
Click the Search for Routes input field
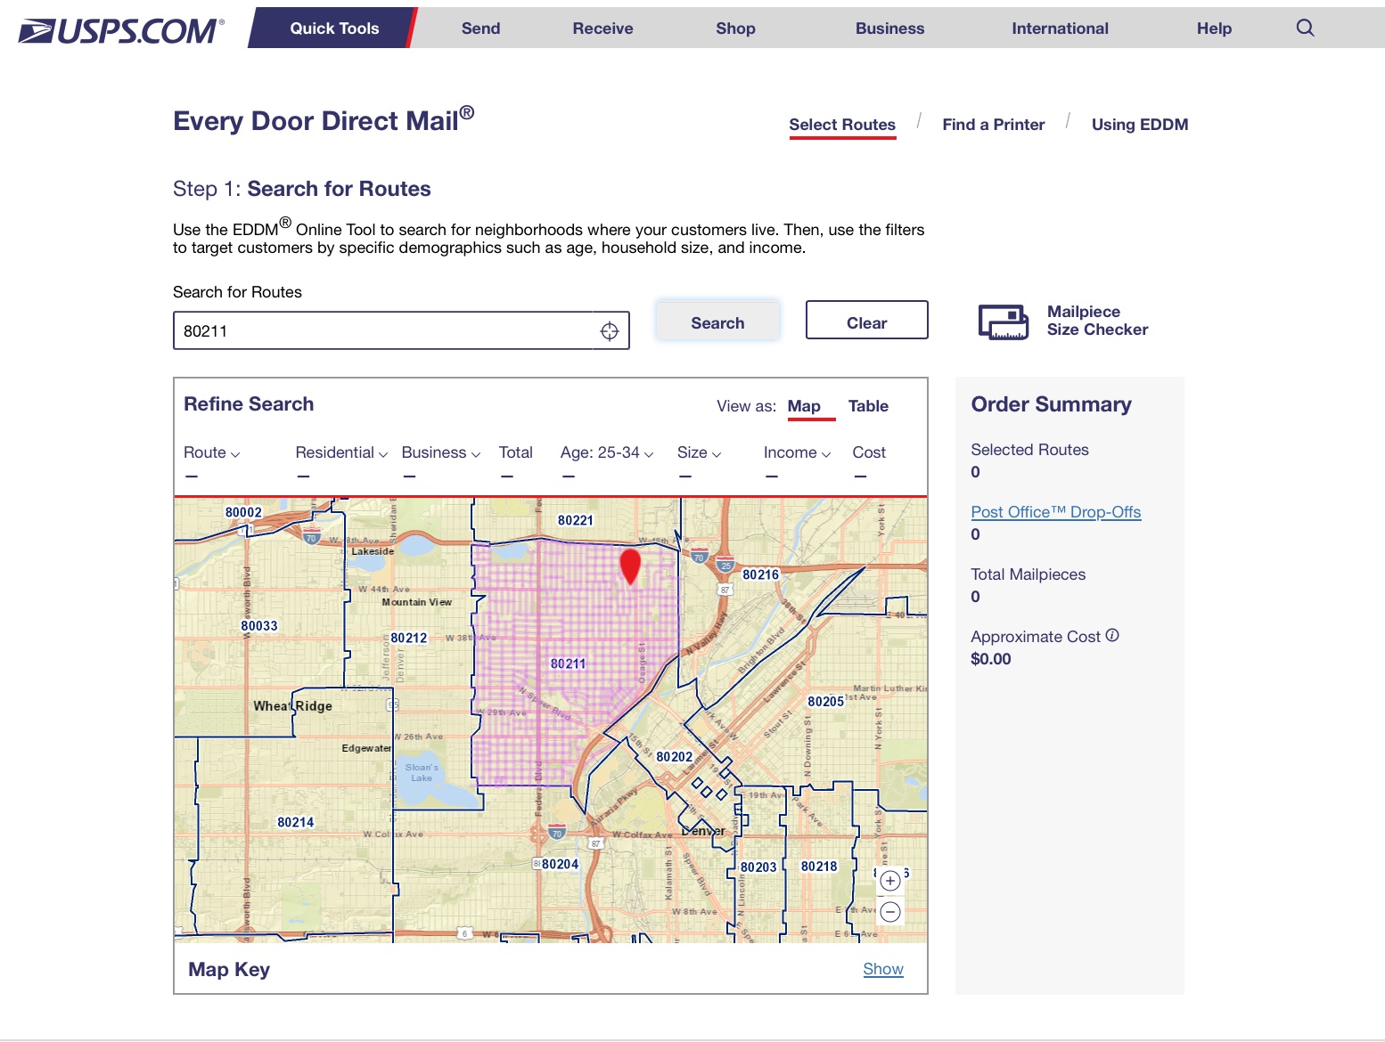coord(401,330)
